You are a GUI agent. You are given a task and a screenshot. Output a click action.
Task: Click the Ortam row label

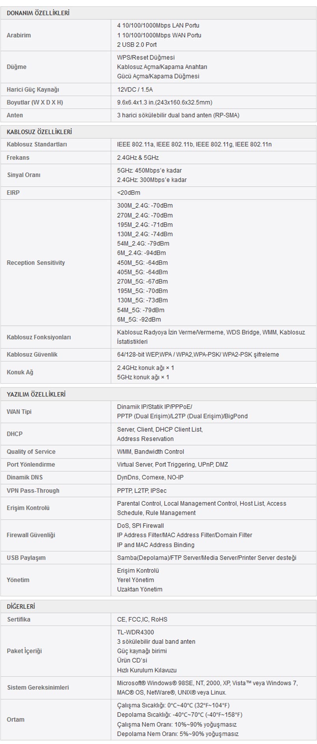click(x=15, y=720)
